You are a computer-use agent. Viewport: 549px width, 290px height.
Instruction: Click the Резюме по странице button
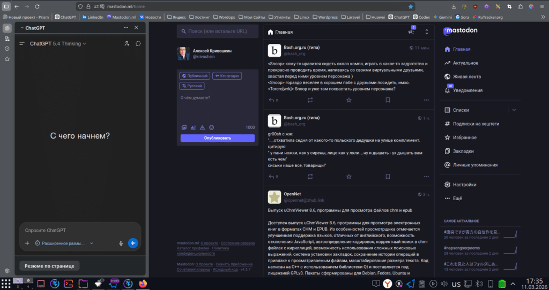point(49,266)
